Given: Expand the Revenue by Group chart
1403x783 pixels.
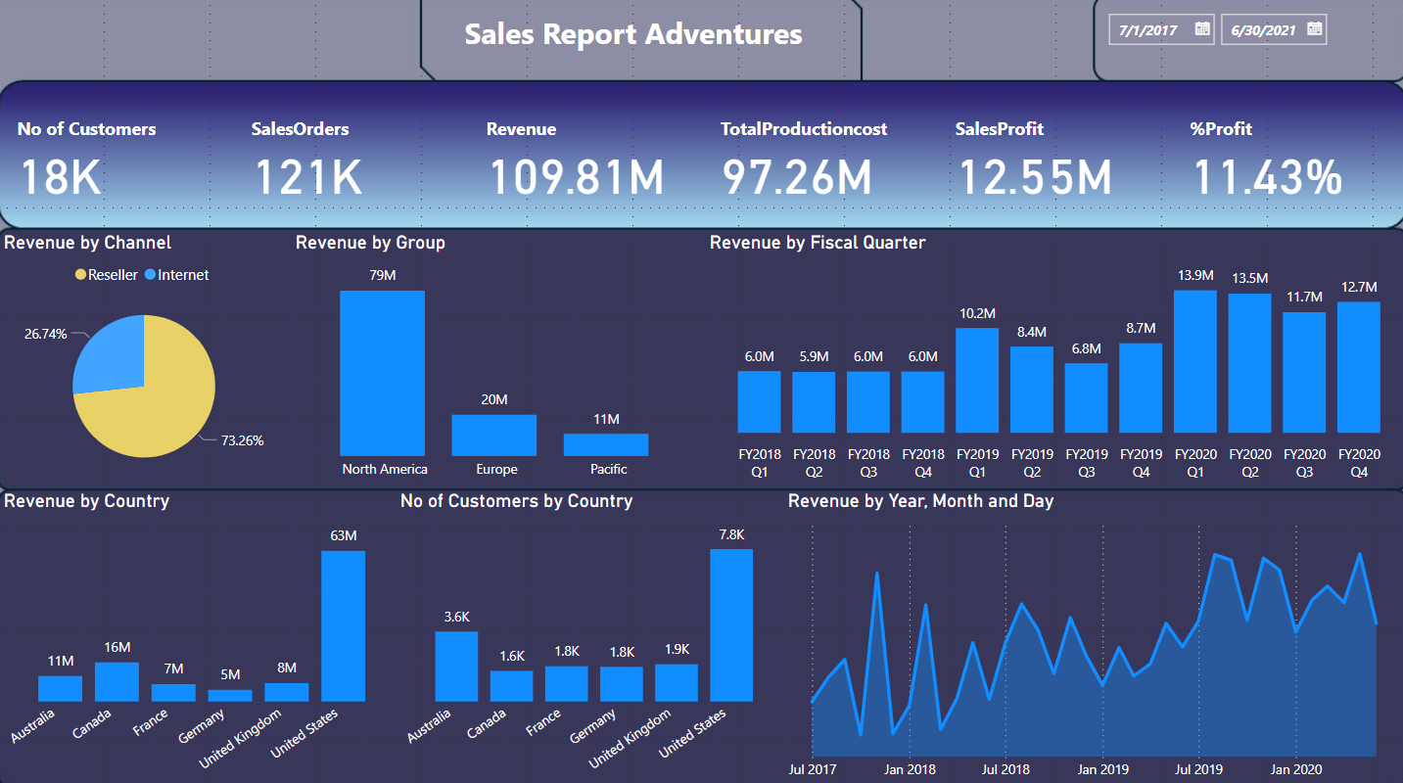Looking at the screenshot, I should pos(371,243).
